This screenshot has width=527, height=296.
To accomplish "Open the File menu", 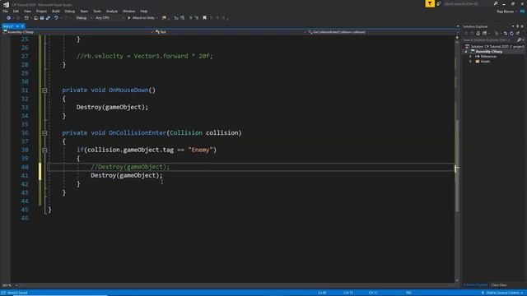I will pos(5,11).
